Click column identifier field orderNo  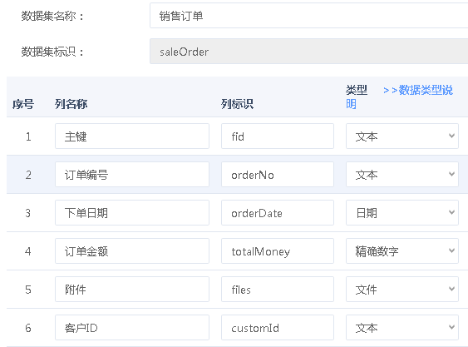pyautogui.click(x=278, y=175)
